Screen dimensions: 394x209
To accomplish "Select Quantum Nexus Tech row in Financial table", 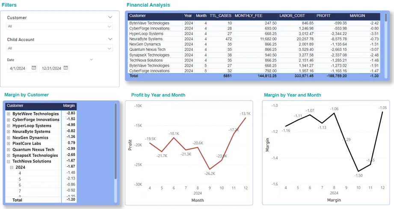I will [254, 50].
